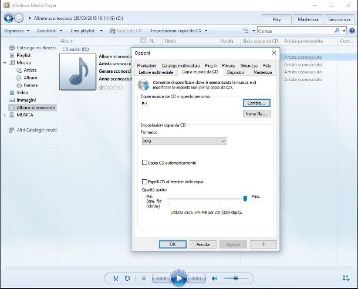Enable Espelli CD al termine della copia

[144, 182]
